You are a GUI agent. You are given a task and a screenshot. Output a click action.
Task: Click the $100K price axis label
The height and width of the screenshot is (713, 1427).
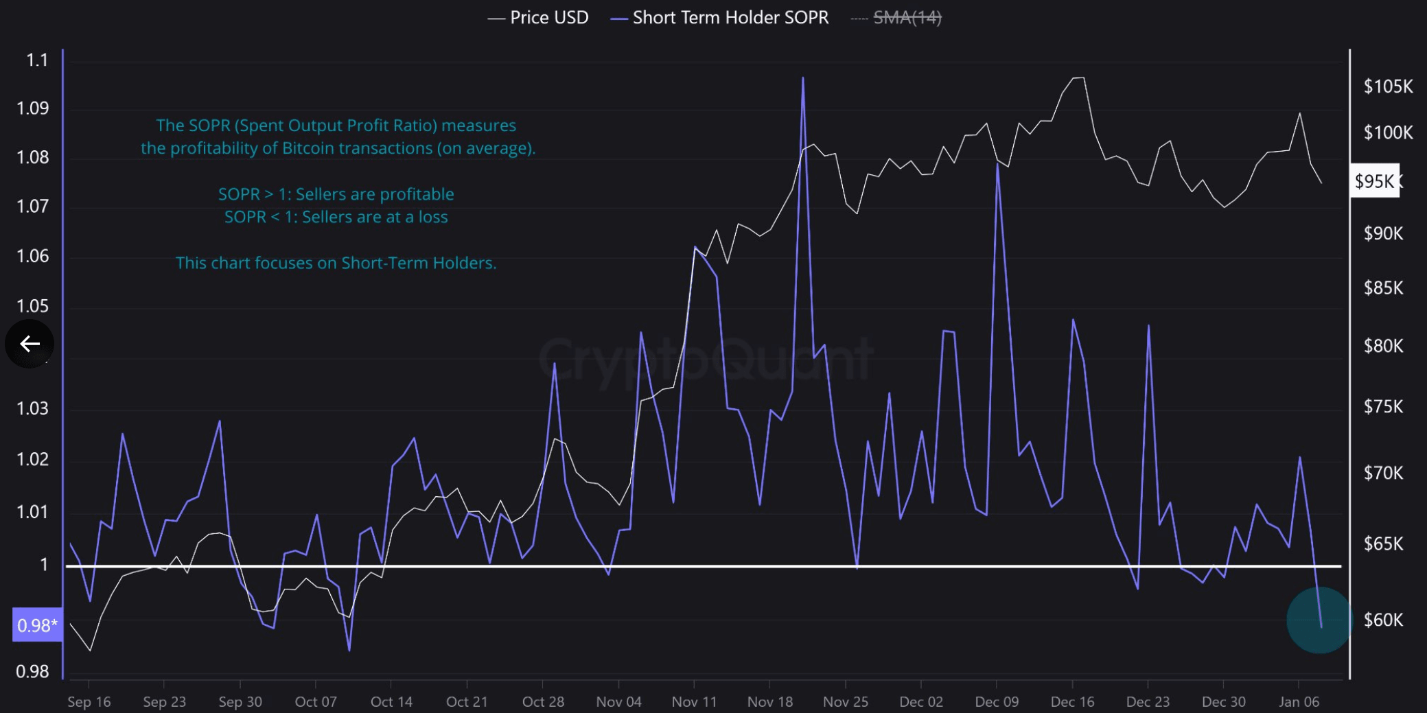click(1388, 132)
